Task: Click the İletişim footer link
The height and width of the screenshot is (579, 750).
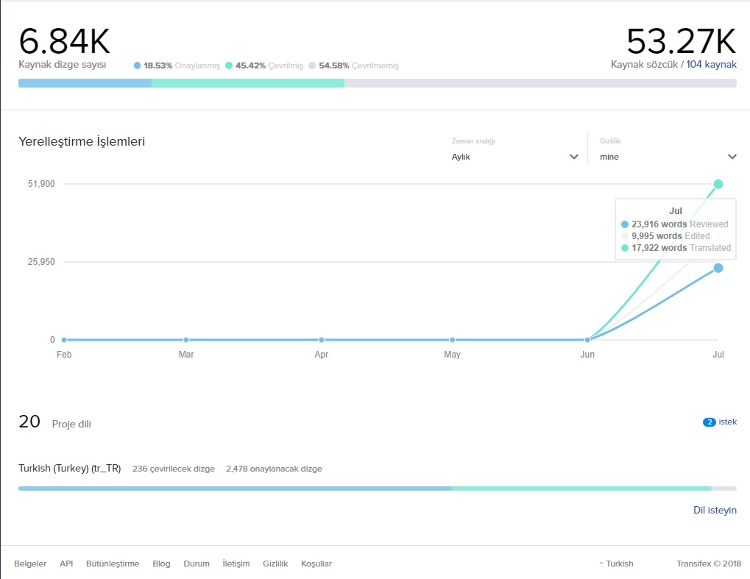Action: [x=236, y=564]
